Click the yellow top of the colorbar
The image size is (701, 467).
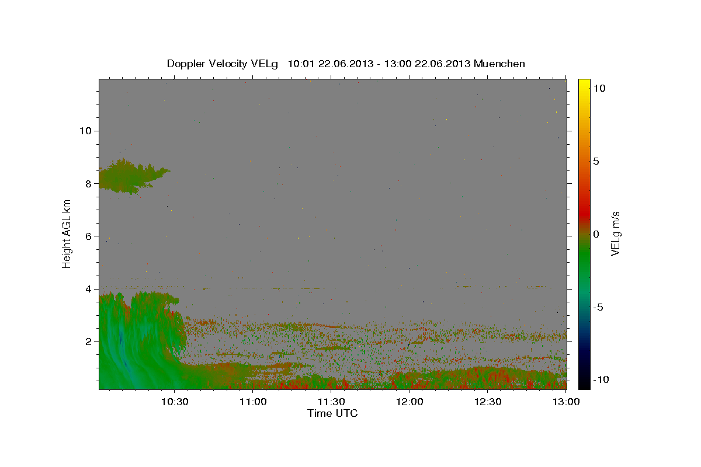[x=584, y=85]
